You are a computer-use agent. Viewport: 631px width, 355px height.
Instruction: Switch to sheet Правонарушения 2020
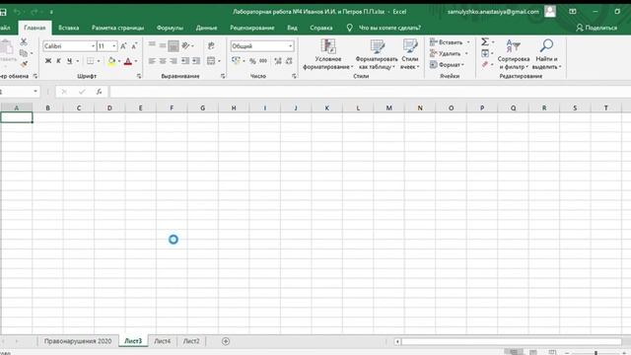[x=78, y=341]
